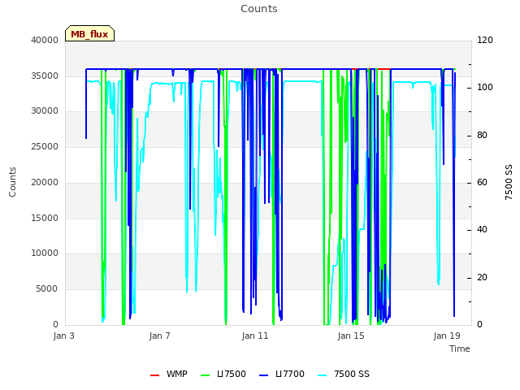Toggle the WMP legend entry
This screenshot has width=520, height=390.
pos(168,374)
